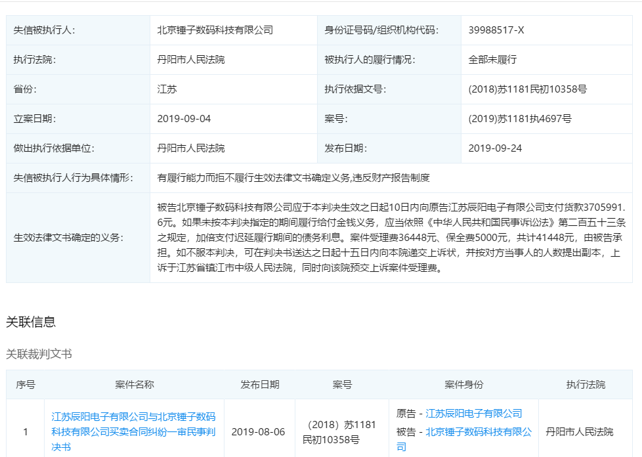Click the 关联信息 heading
This screenshot has width=642, height=457.
[31, 322]
